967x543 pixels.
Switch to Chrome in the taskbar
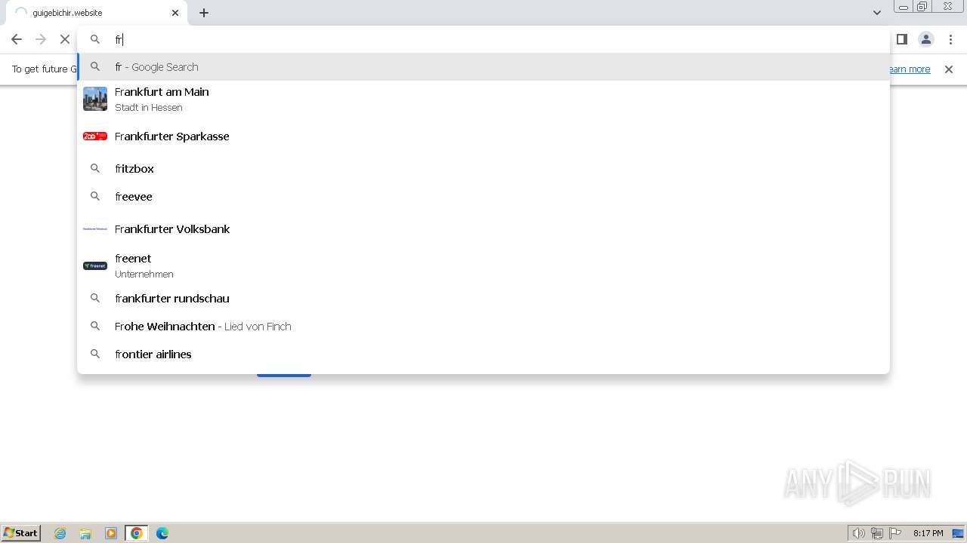(x=137, y=533)
